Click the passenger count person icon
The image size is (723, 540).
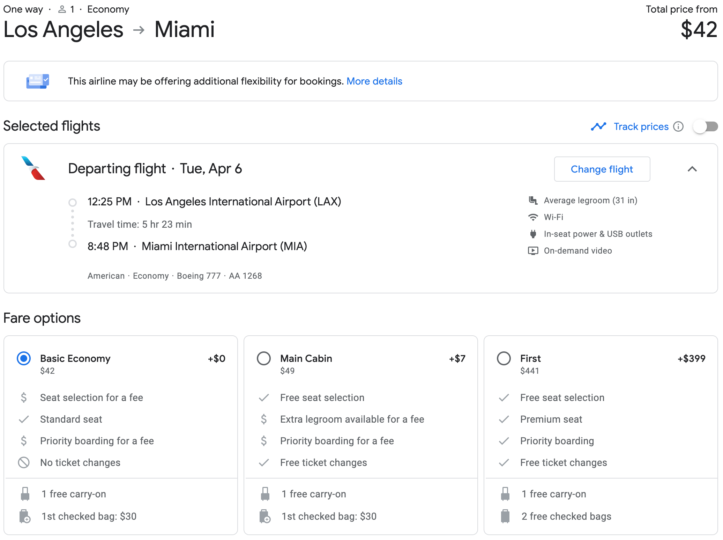[62, 9]
